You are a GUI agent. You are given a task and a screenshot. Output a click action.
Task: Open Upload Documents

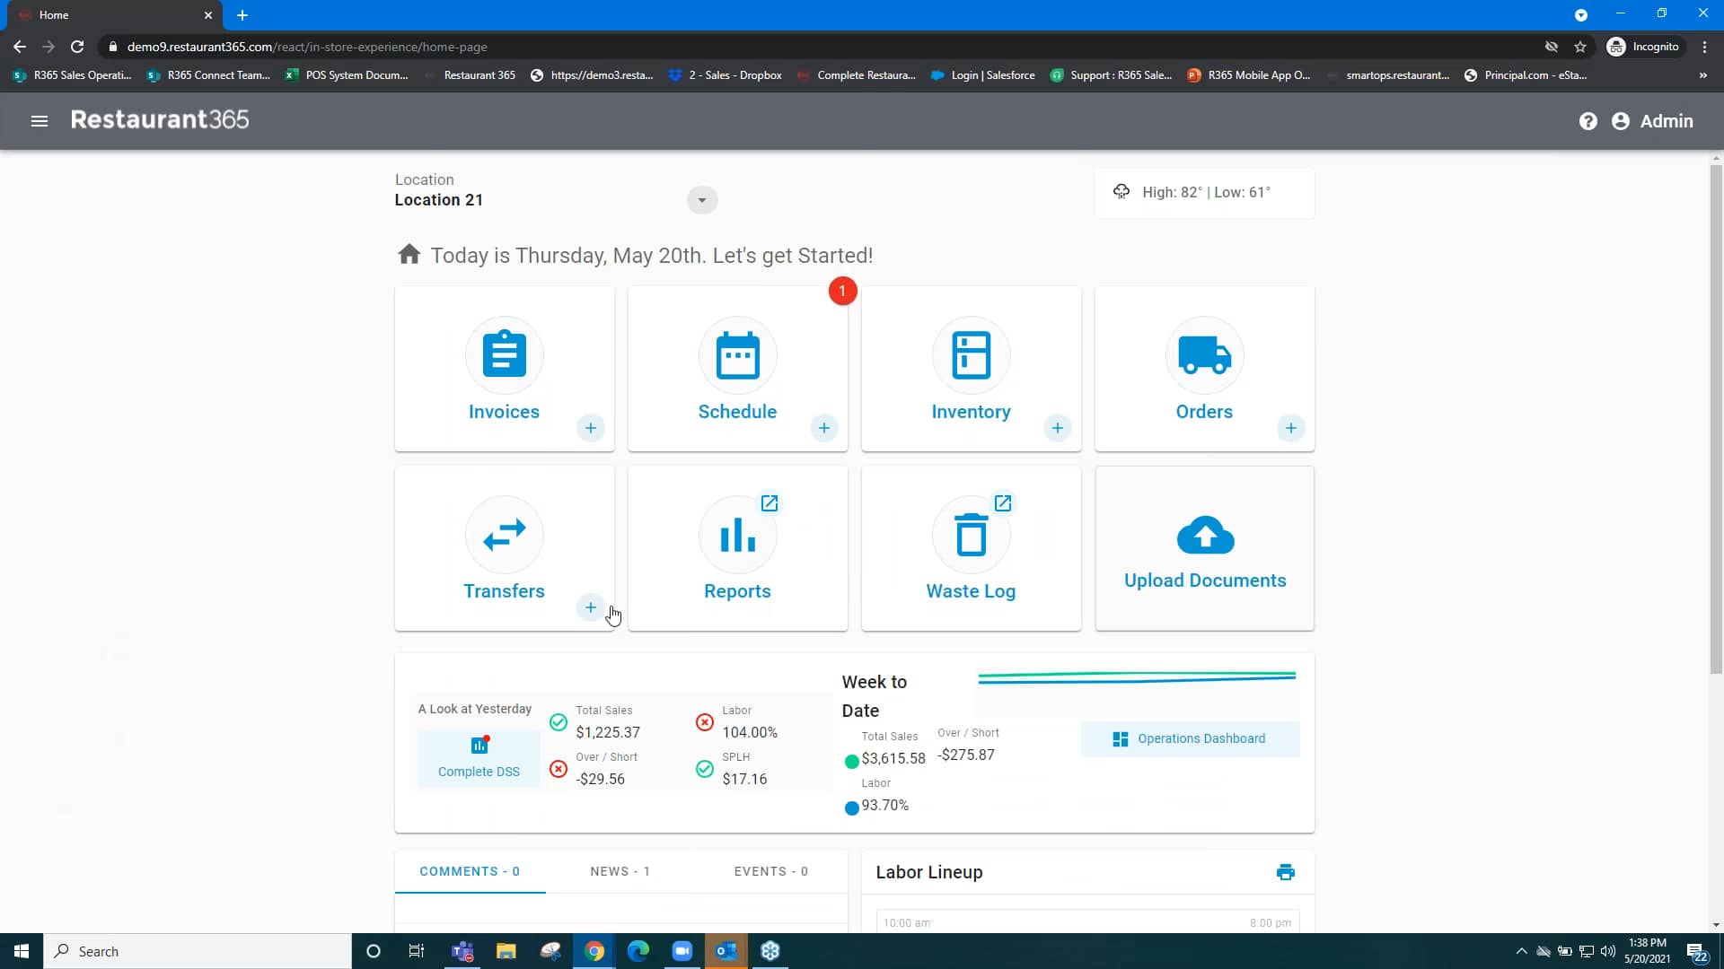pyautogui.click(x=1204, y=548)
